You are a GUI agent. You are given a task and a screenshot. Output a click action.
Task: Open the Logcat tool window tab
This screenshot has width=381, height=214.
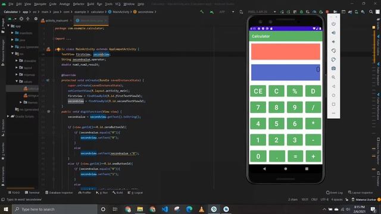point(135,193)
